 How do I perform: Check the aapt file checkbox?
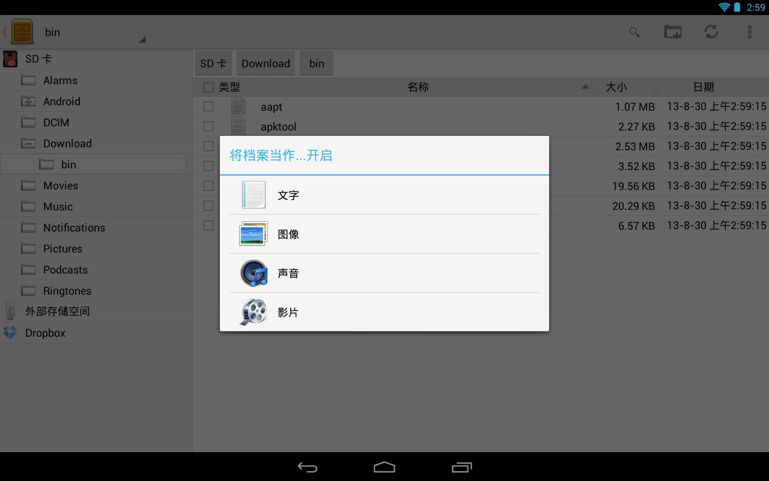208,106
